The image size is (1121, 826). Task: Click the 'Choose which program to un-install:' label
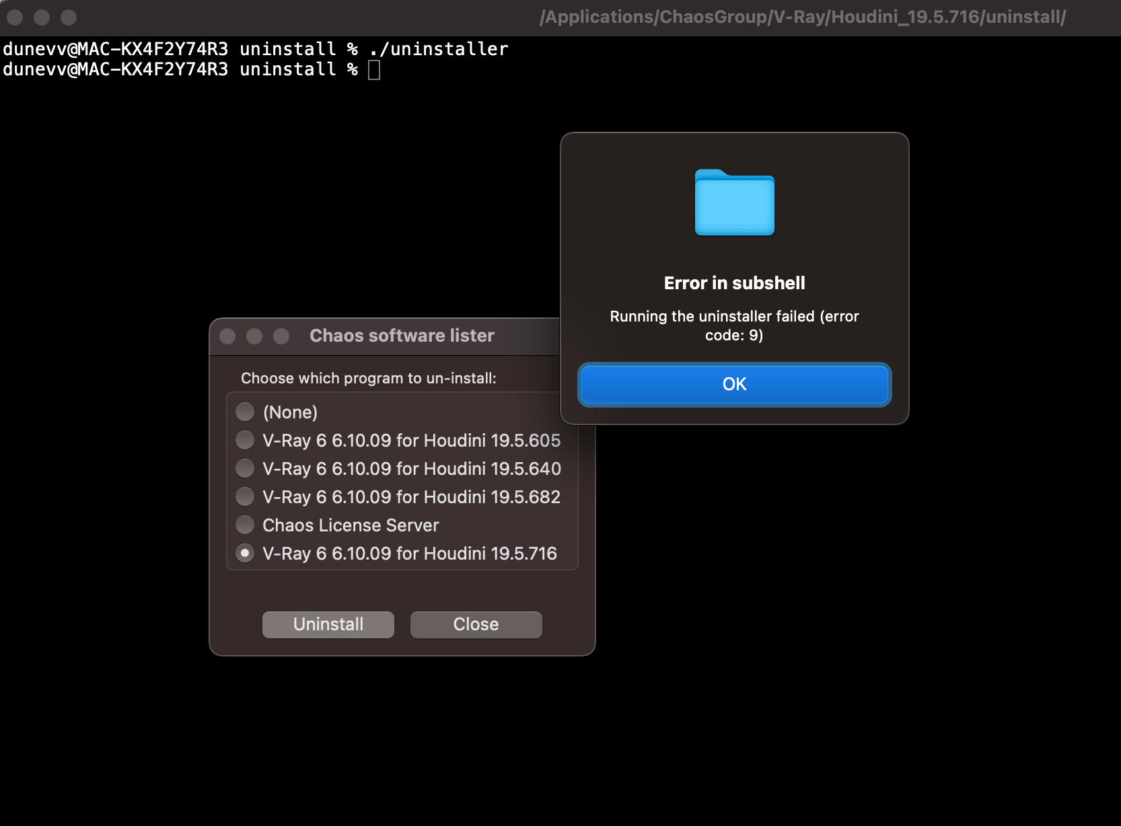369,378
